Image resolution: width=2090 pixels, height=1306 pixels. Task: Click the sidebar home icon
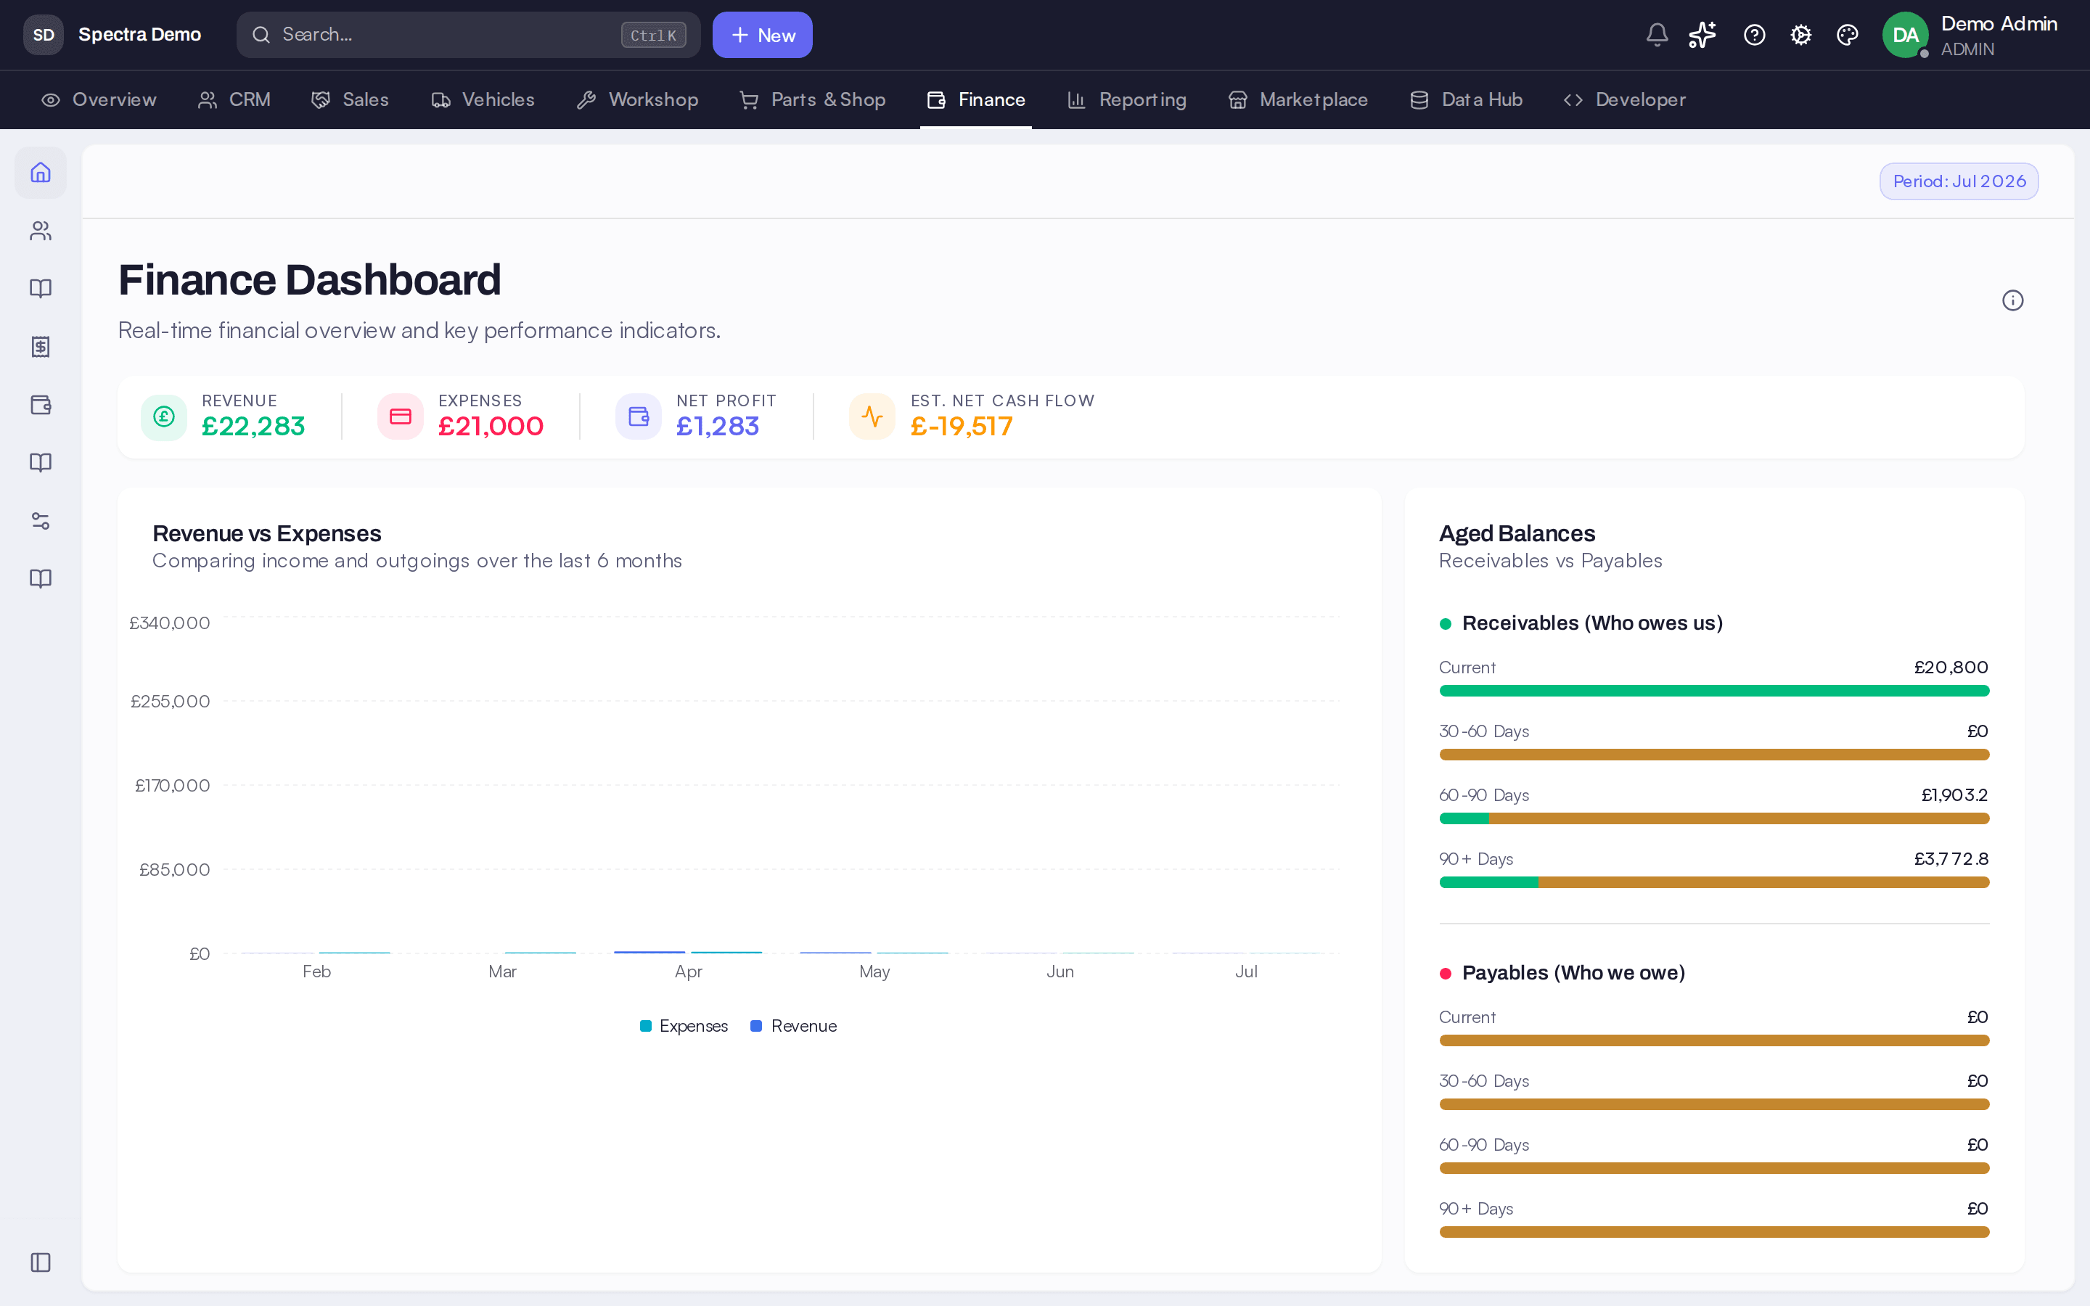[x=41, y=173]
